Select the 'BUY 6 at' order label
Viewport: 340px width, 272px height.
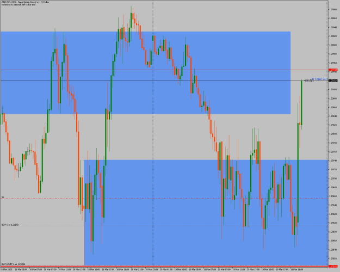[10, 225]
